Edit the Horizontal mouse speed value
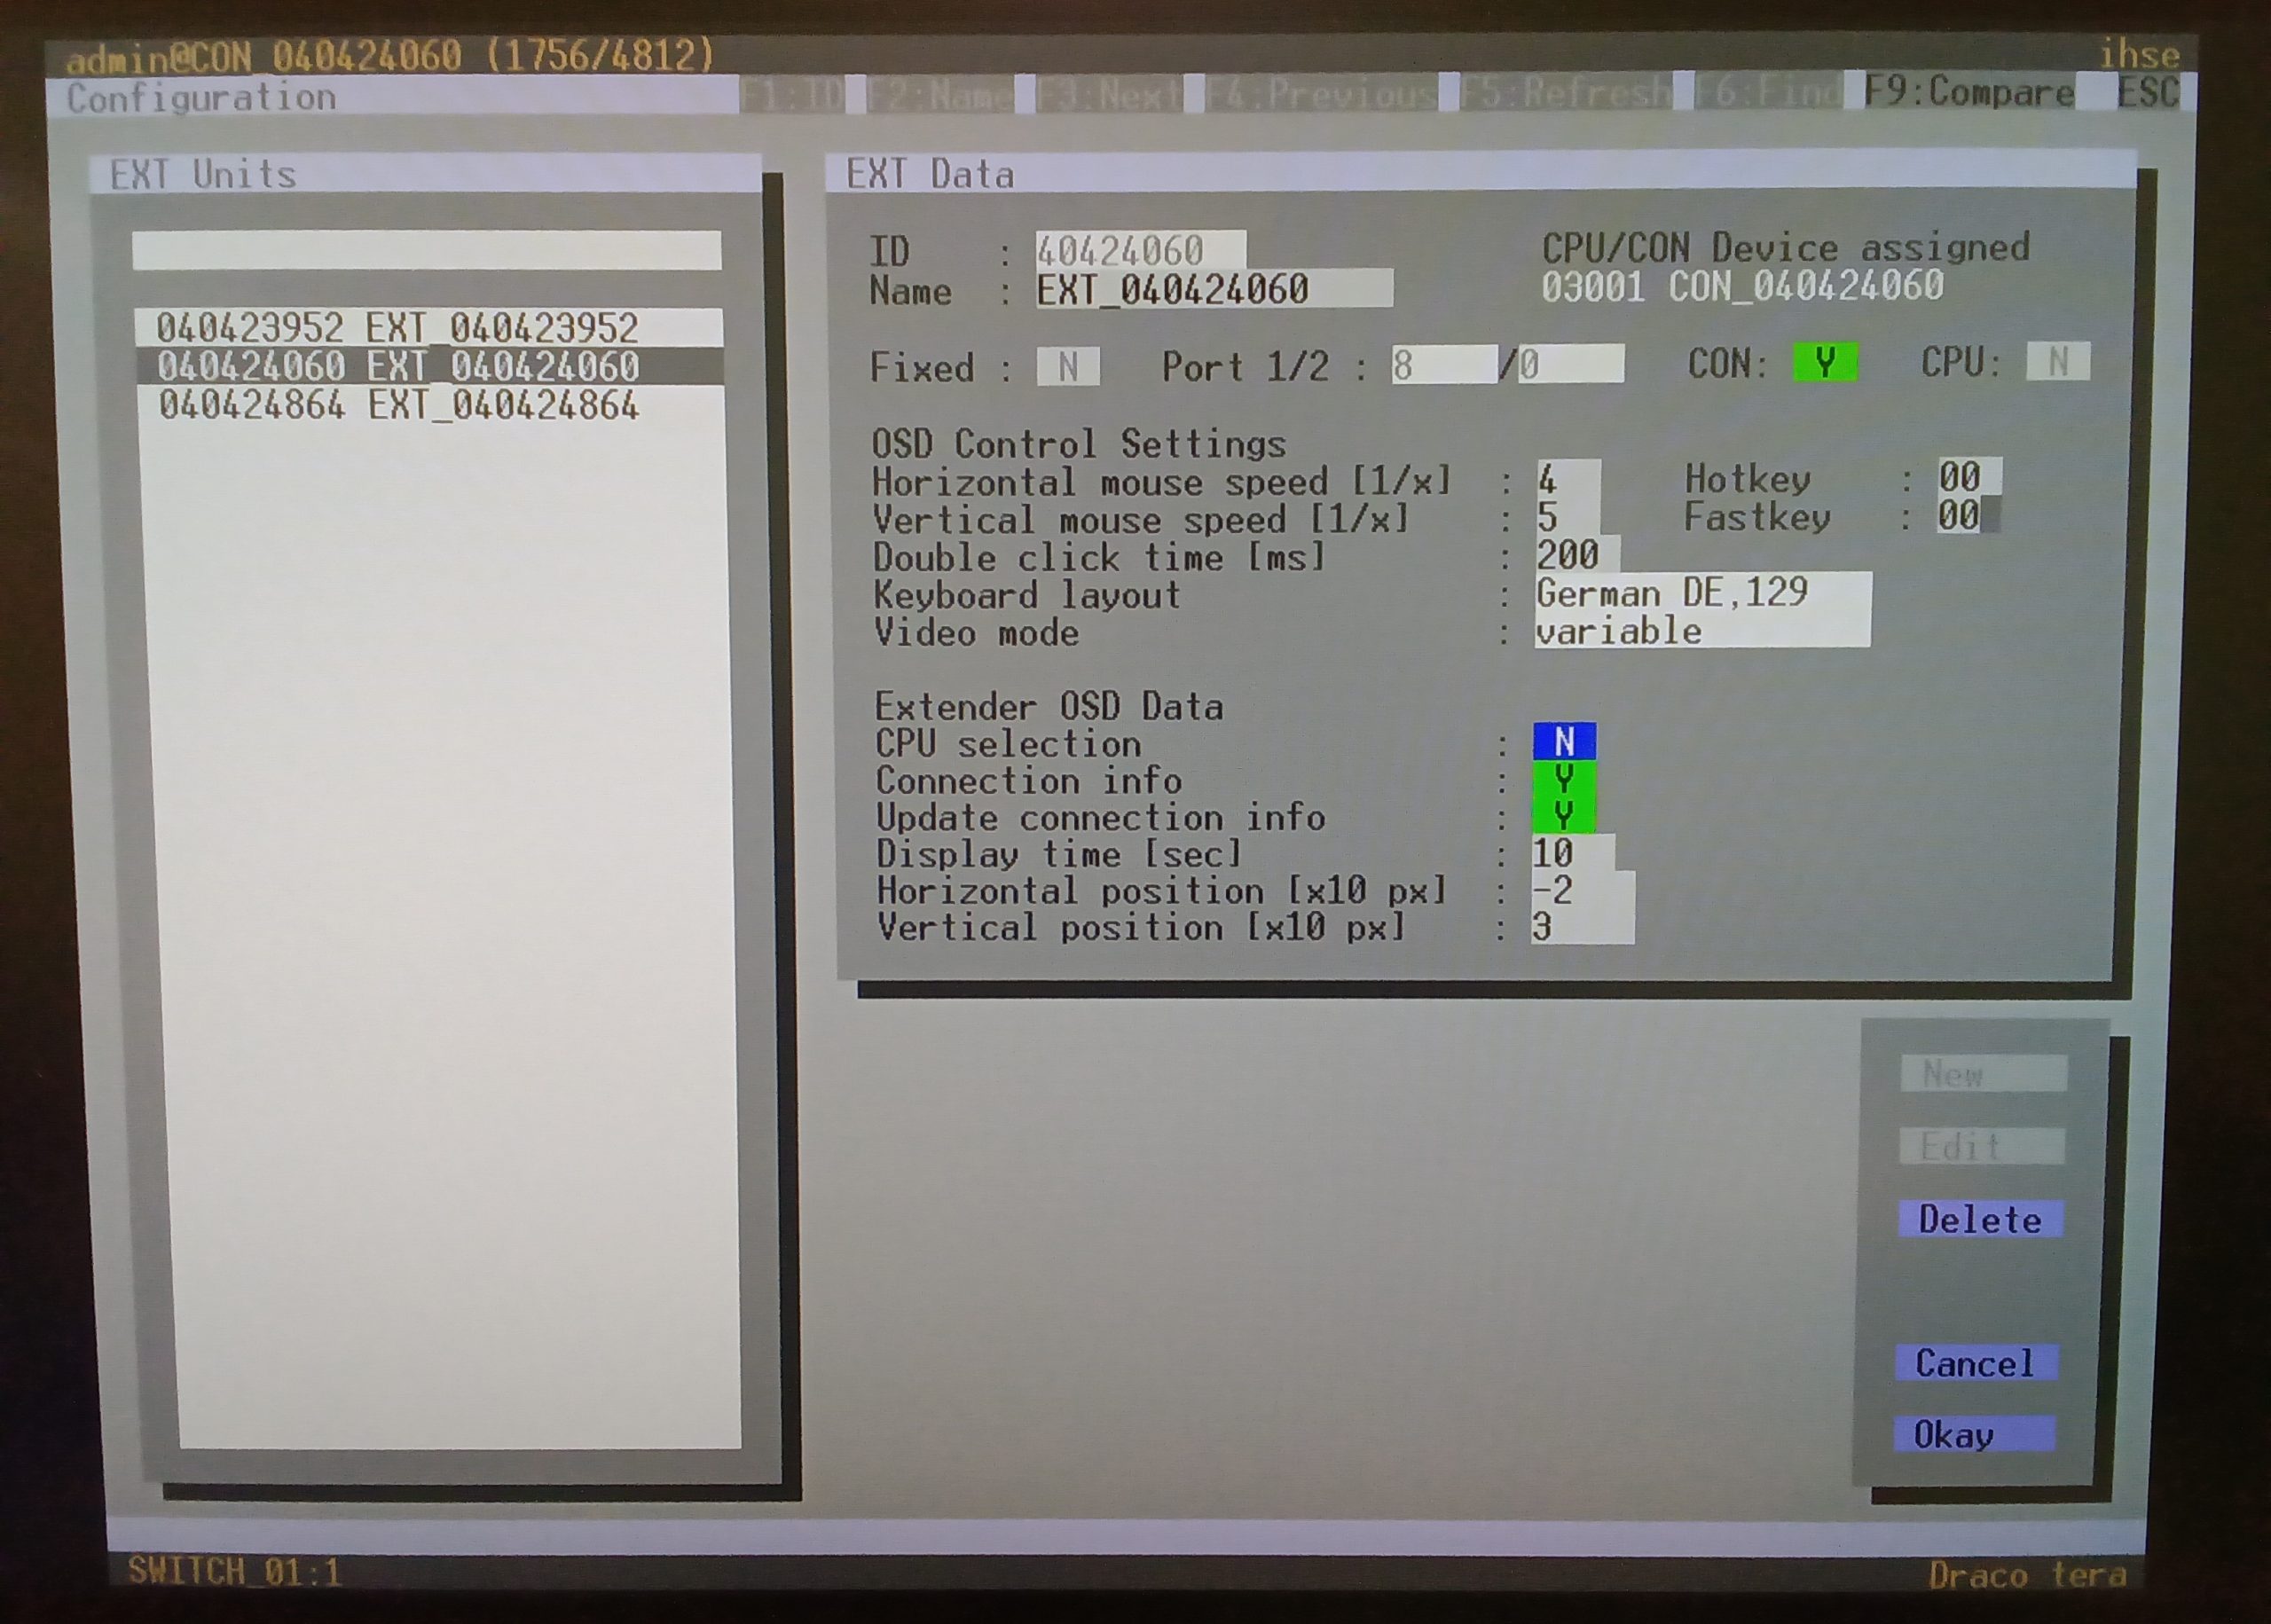Screen dimensions: 2271x1624 pos(1567,480)
